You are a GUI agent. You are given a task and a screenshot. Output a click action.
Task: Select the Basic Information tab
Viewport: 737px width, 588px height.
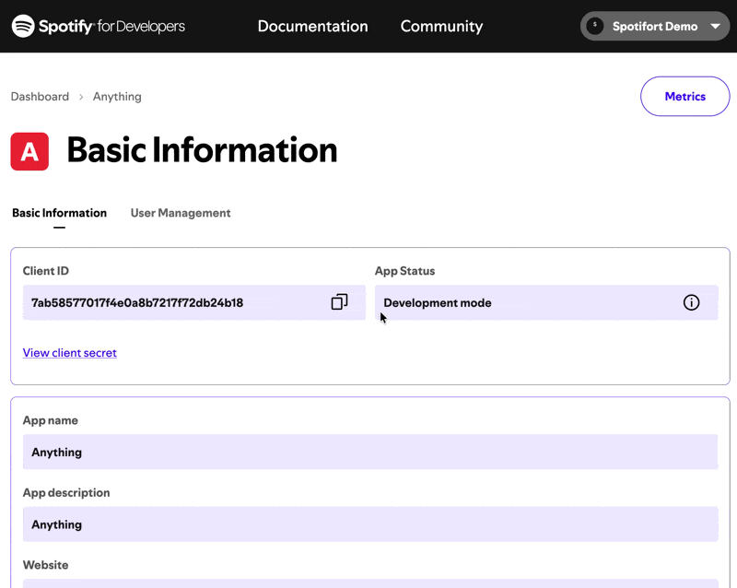59,213
